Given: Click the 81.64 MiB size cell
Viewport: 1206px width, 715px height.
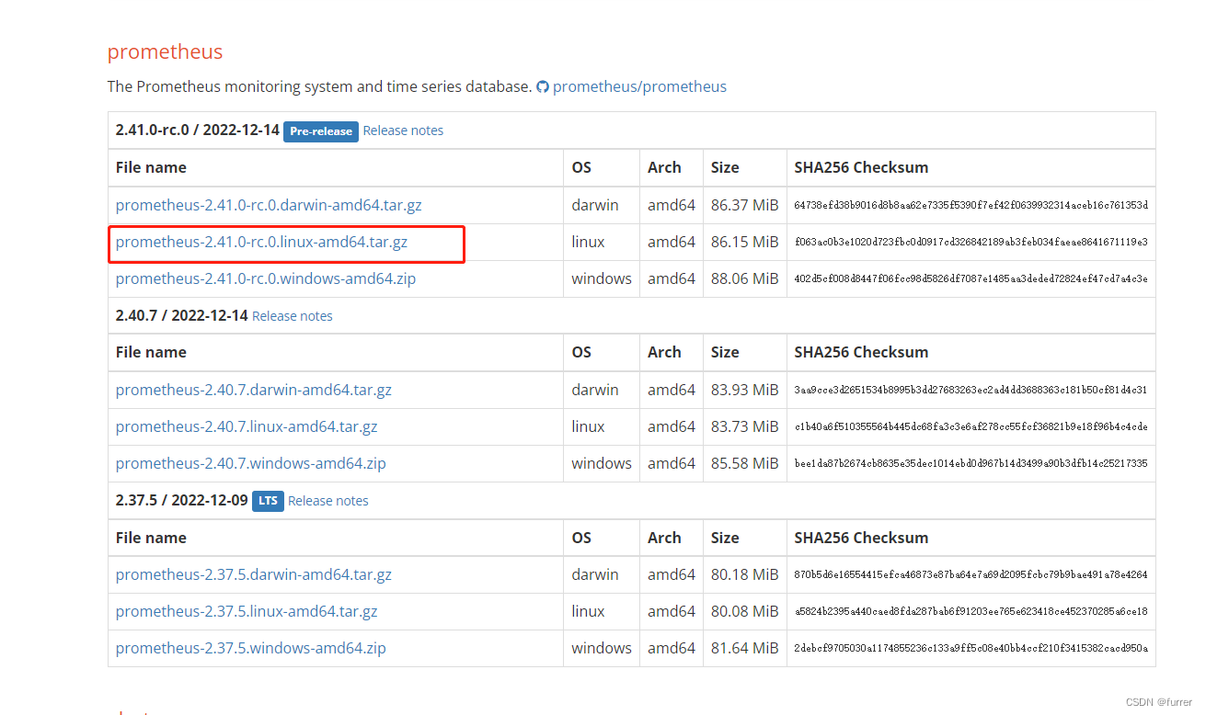Looking at the screenshot, I should click(x=744, y=648).
